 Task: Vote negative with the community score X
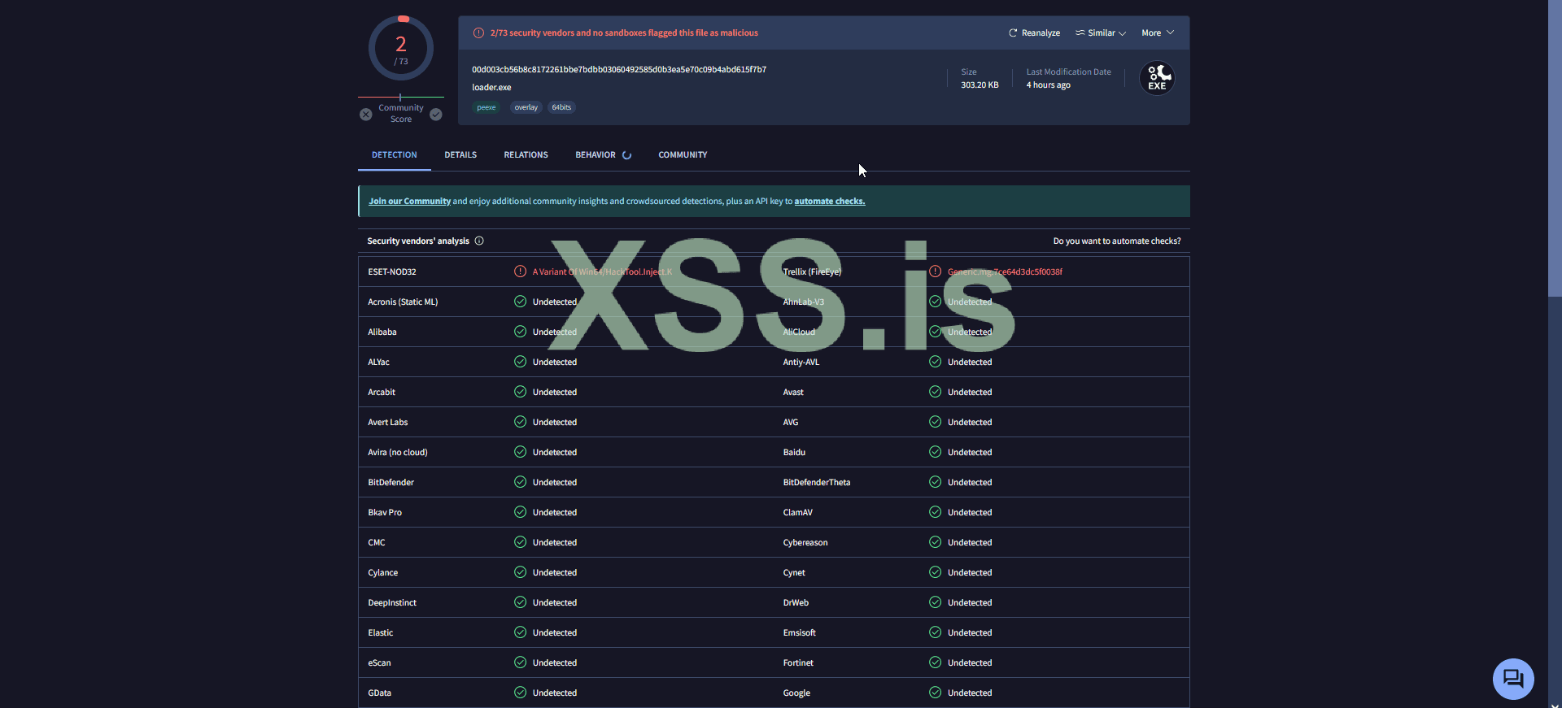366,115
